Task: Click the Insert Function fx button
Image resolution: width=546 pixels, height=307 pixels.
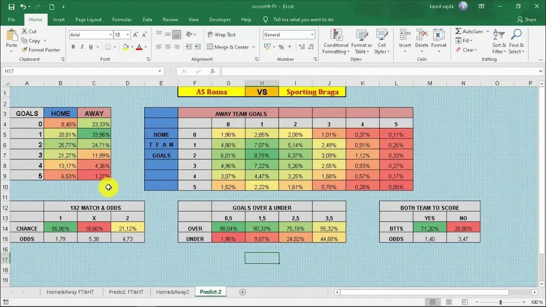Action: tap(212, 71)
